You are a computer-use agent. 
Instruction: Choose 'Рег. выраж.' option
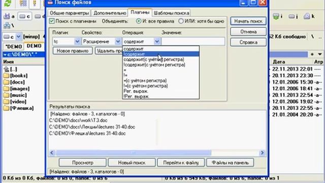161,91
